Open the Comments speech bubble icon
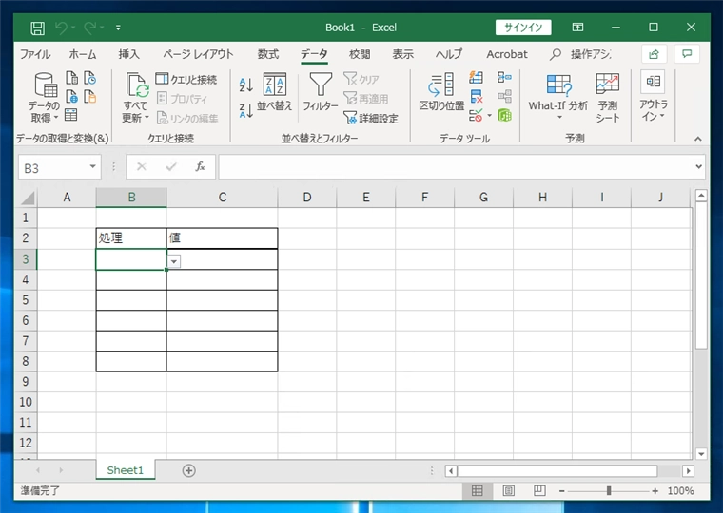The image size is (723, 513). [687, 54]
